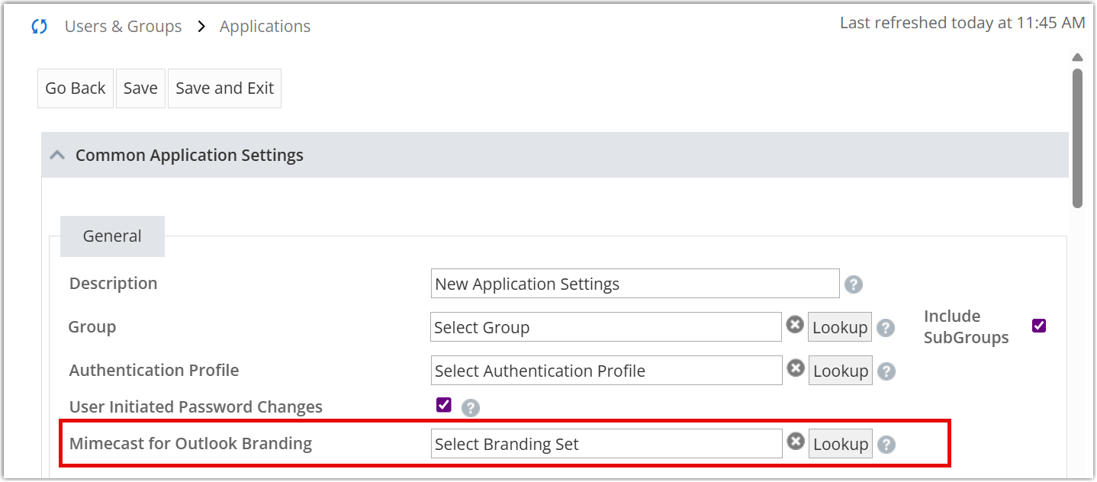Go to Users & Groups breadcrumb
Viewport: 1097px width, 482px height.
coord(123,27)
